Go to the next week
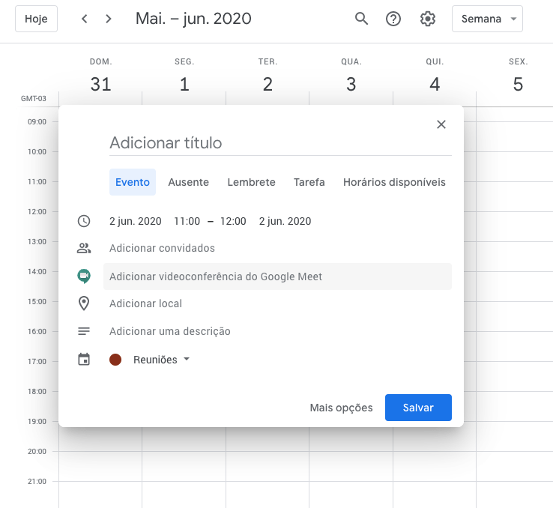The height and width of the screenshot is (508, 553). click(108, 19)
